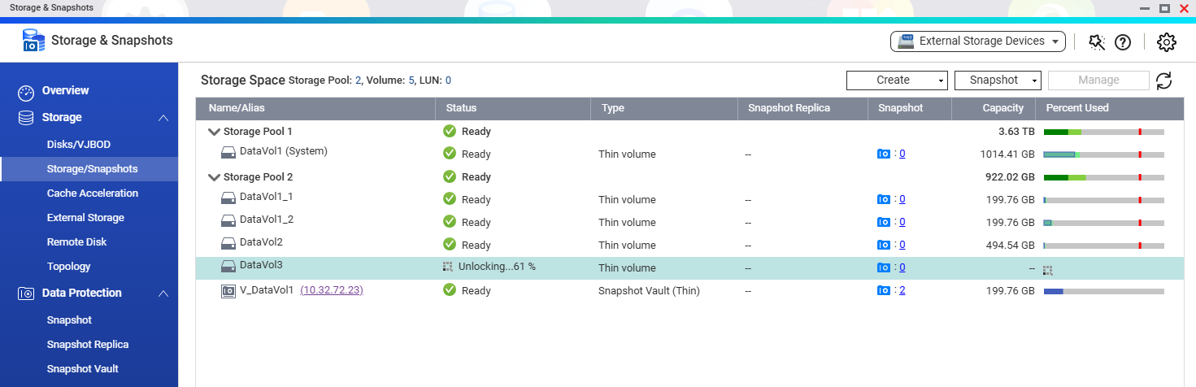Open the settings gear icon
1196x387 pixels.
[1167, 42]
